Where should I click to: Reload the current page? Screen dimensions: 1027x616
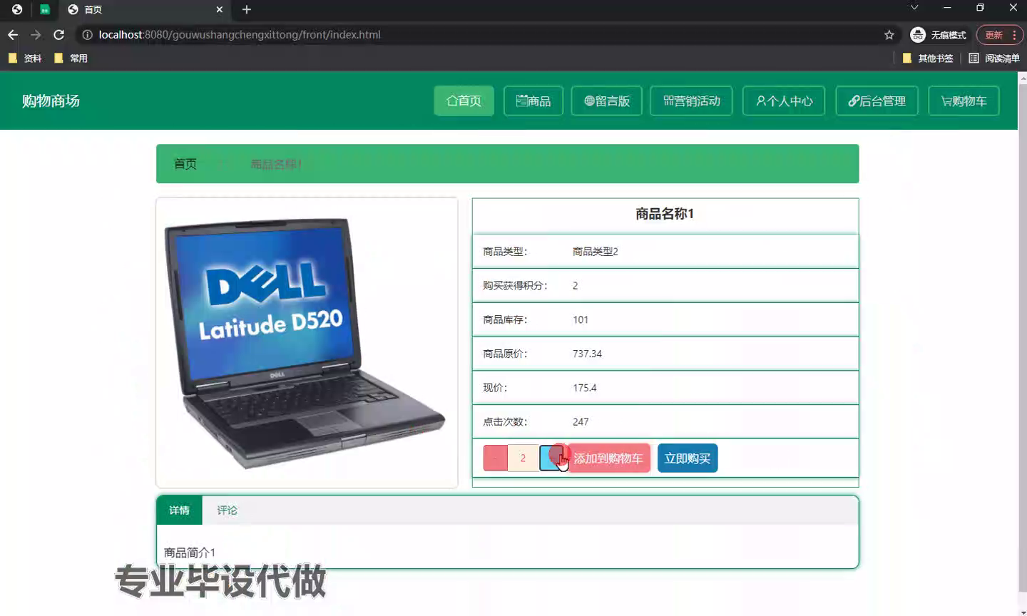(x=59, y=35)
